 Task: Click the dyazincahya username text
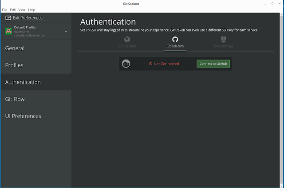(21, 32)
